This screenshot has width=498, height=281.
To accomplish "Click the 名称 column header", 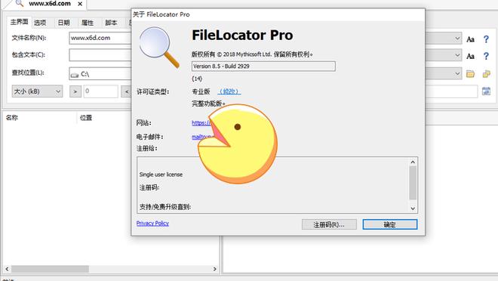I will point(12,118).
